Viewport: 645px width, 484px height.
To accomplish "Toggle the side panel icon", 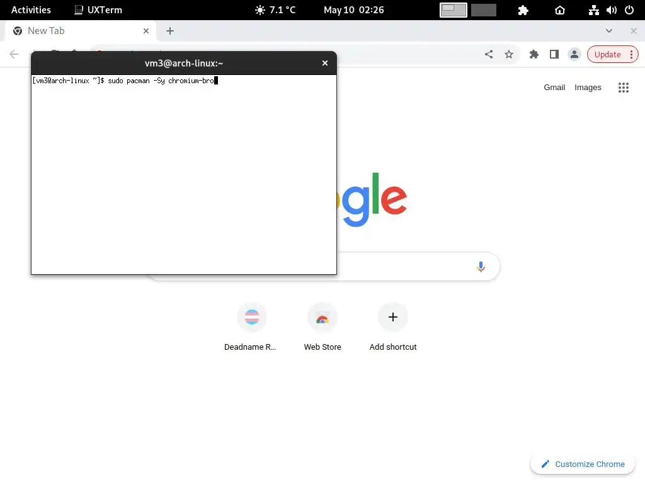I will [x=554, y=54].
